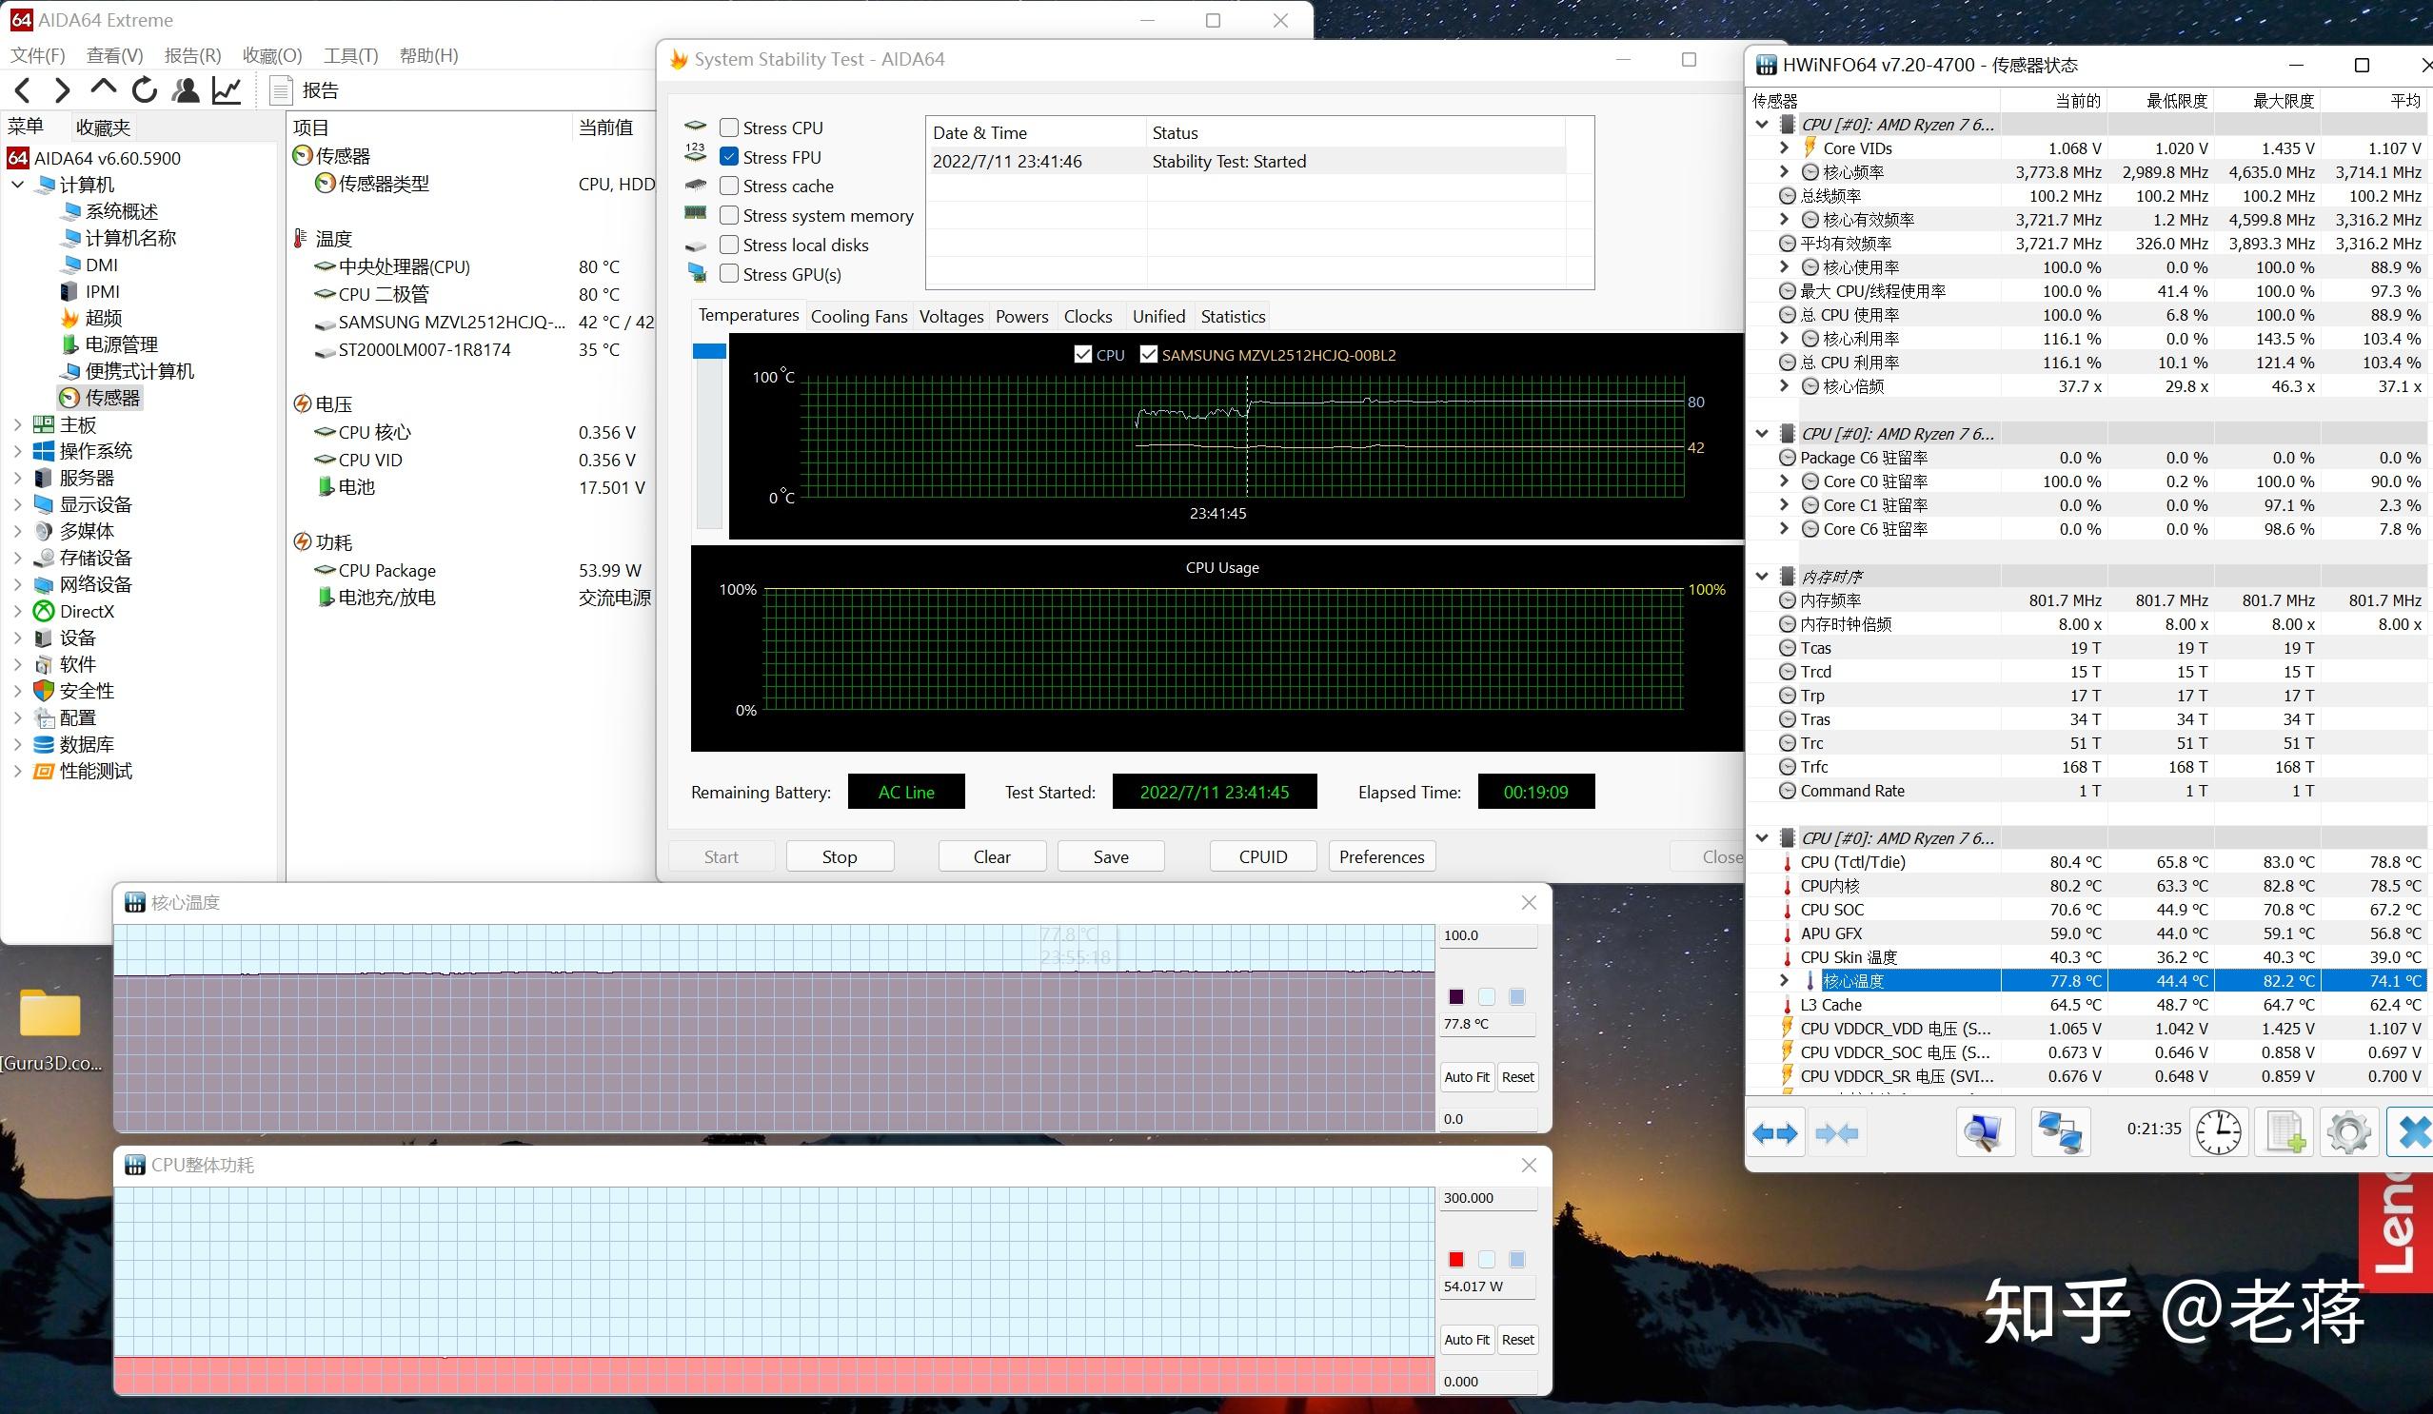Image resolution: width=2433 pixels, height=1414 pixels.
Task: Expand Core VIDs sensor row
Action: [x=1784, y=147]
